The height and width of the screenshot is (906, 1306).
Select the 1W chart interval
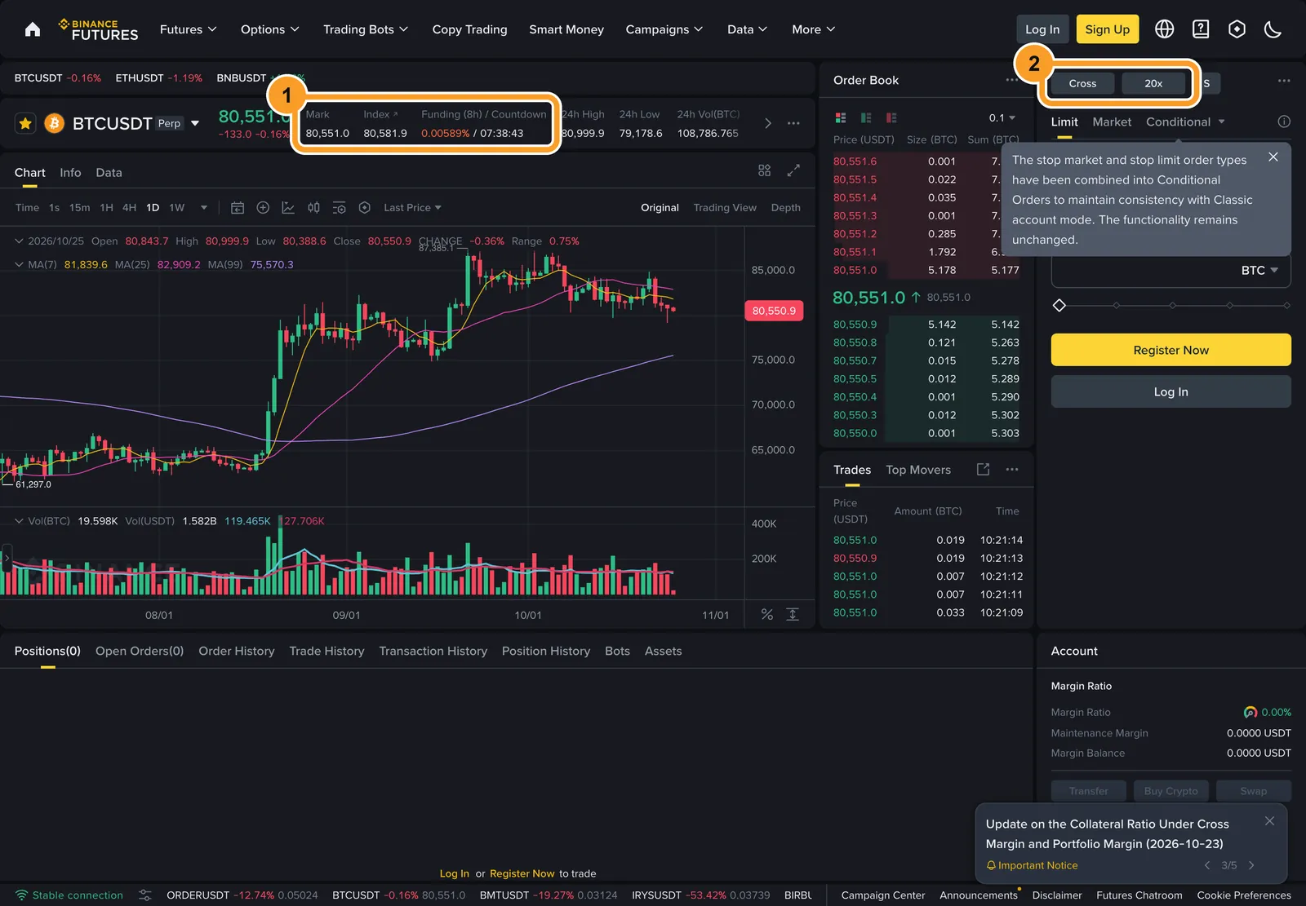pos(177,208)
